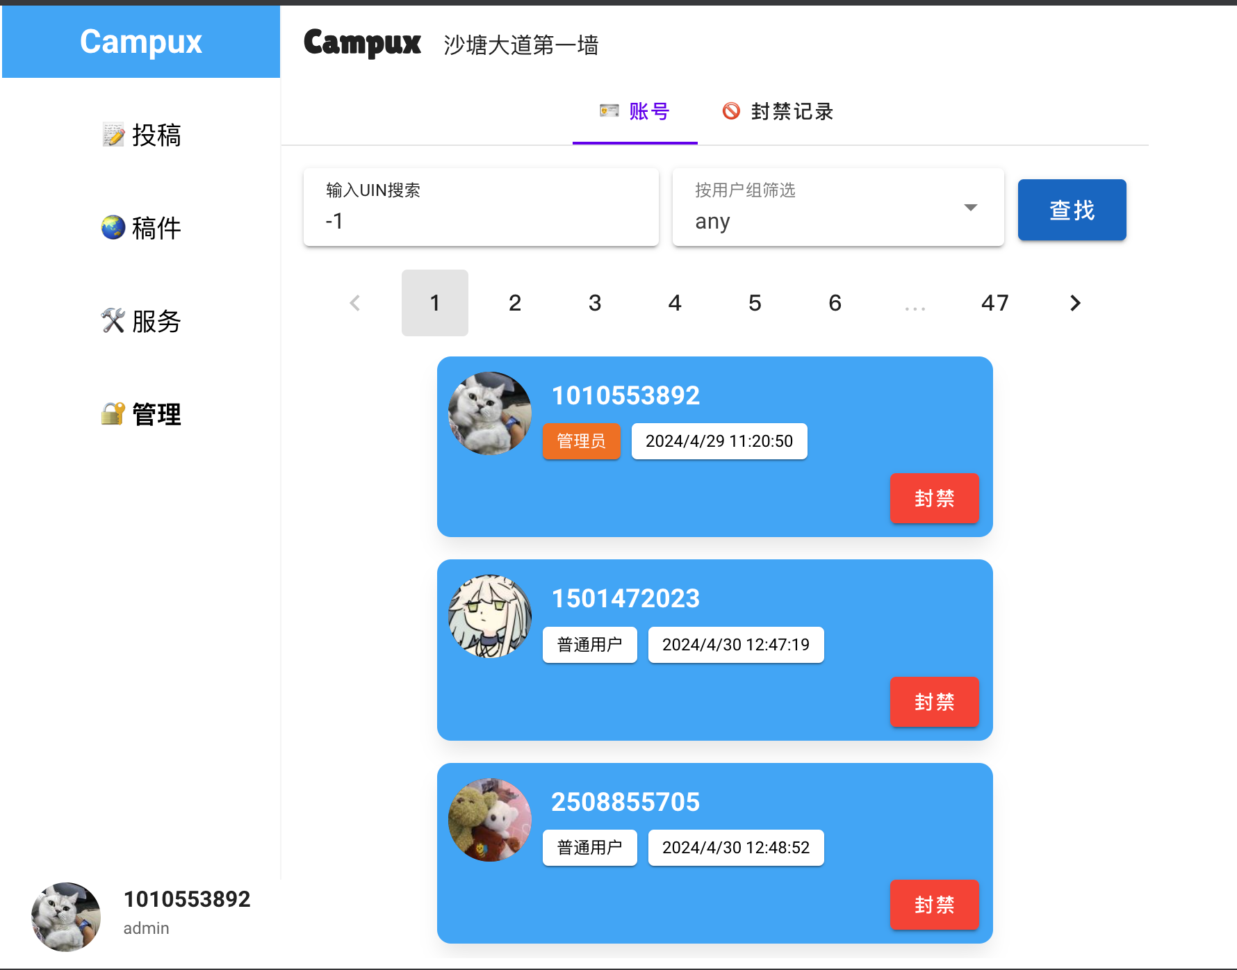Select the Campux banner in the sidebar
The height and width of the screenshot is (970, 1237).
140,42
